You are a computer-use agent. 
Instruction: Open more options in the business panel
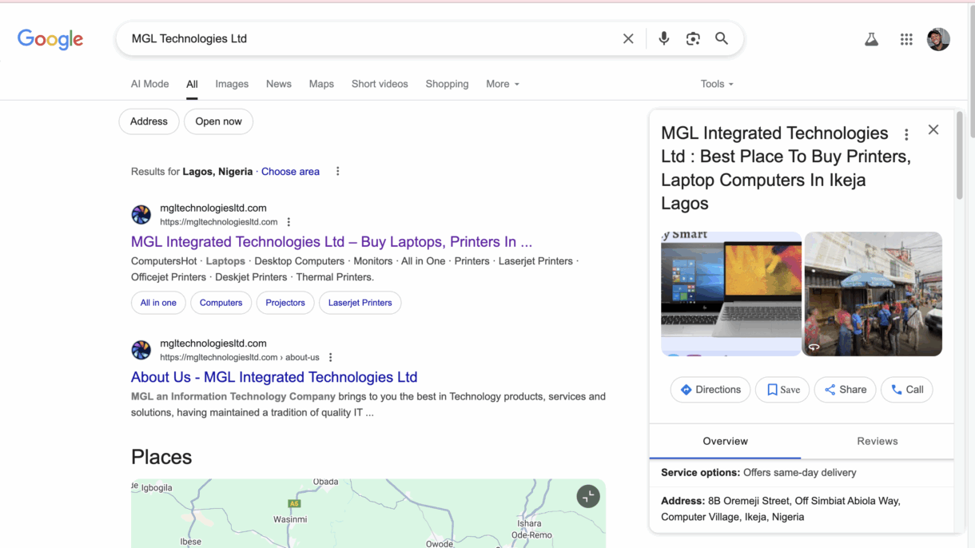click(906, 134)
